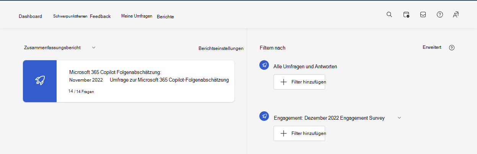Click the Erweitert link
Image resolution: width=477 pixels, height=154 pixels.
point(432,47)
